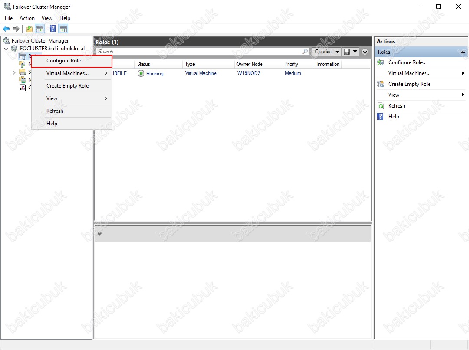Open the Action menu
The width and height of the screenshot is (469, 350).
click(27, 18)
